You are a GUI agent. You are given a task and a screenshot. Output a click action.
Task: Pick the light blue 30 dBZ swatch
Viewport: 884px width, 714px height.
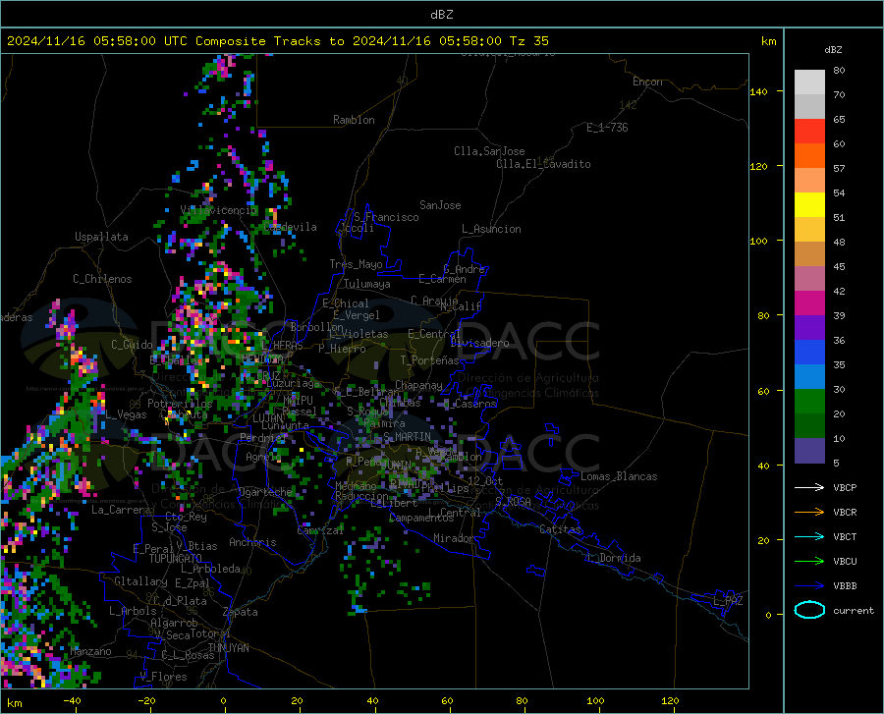pos(809,377)
